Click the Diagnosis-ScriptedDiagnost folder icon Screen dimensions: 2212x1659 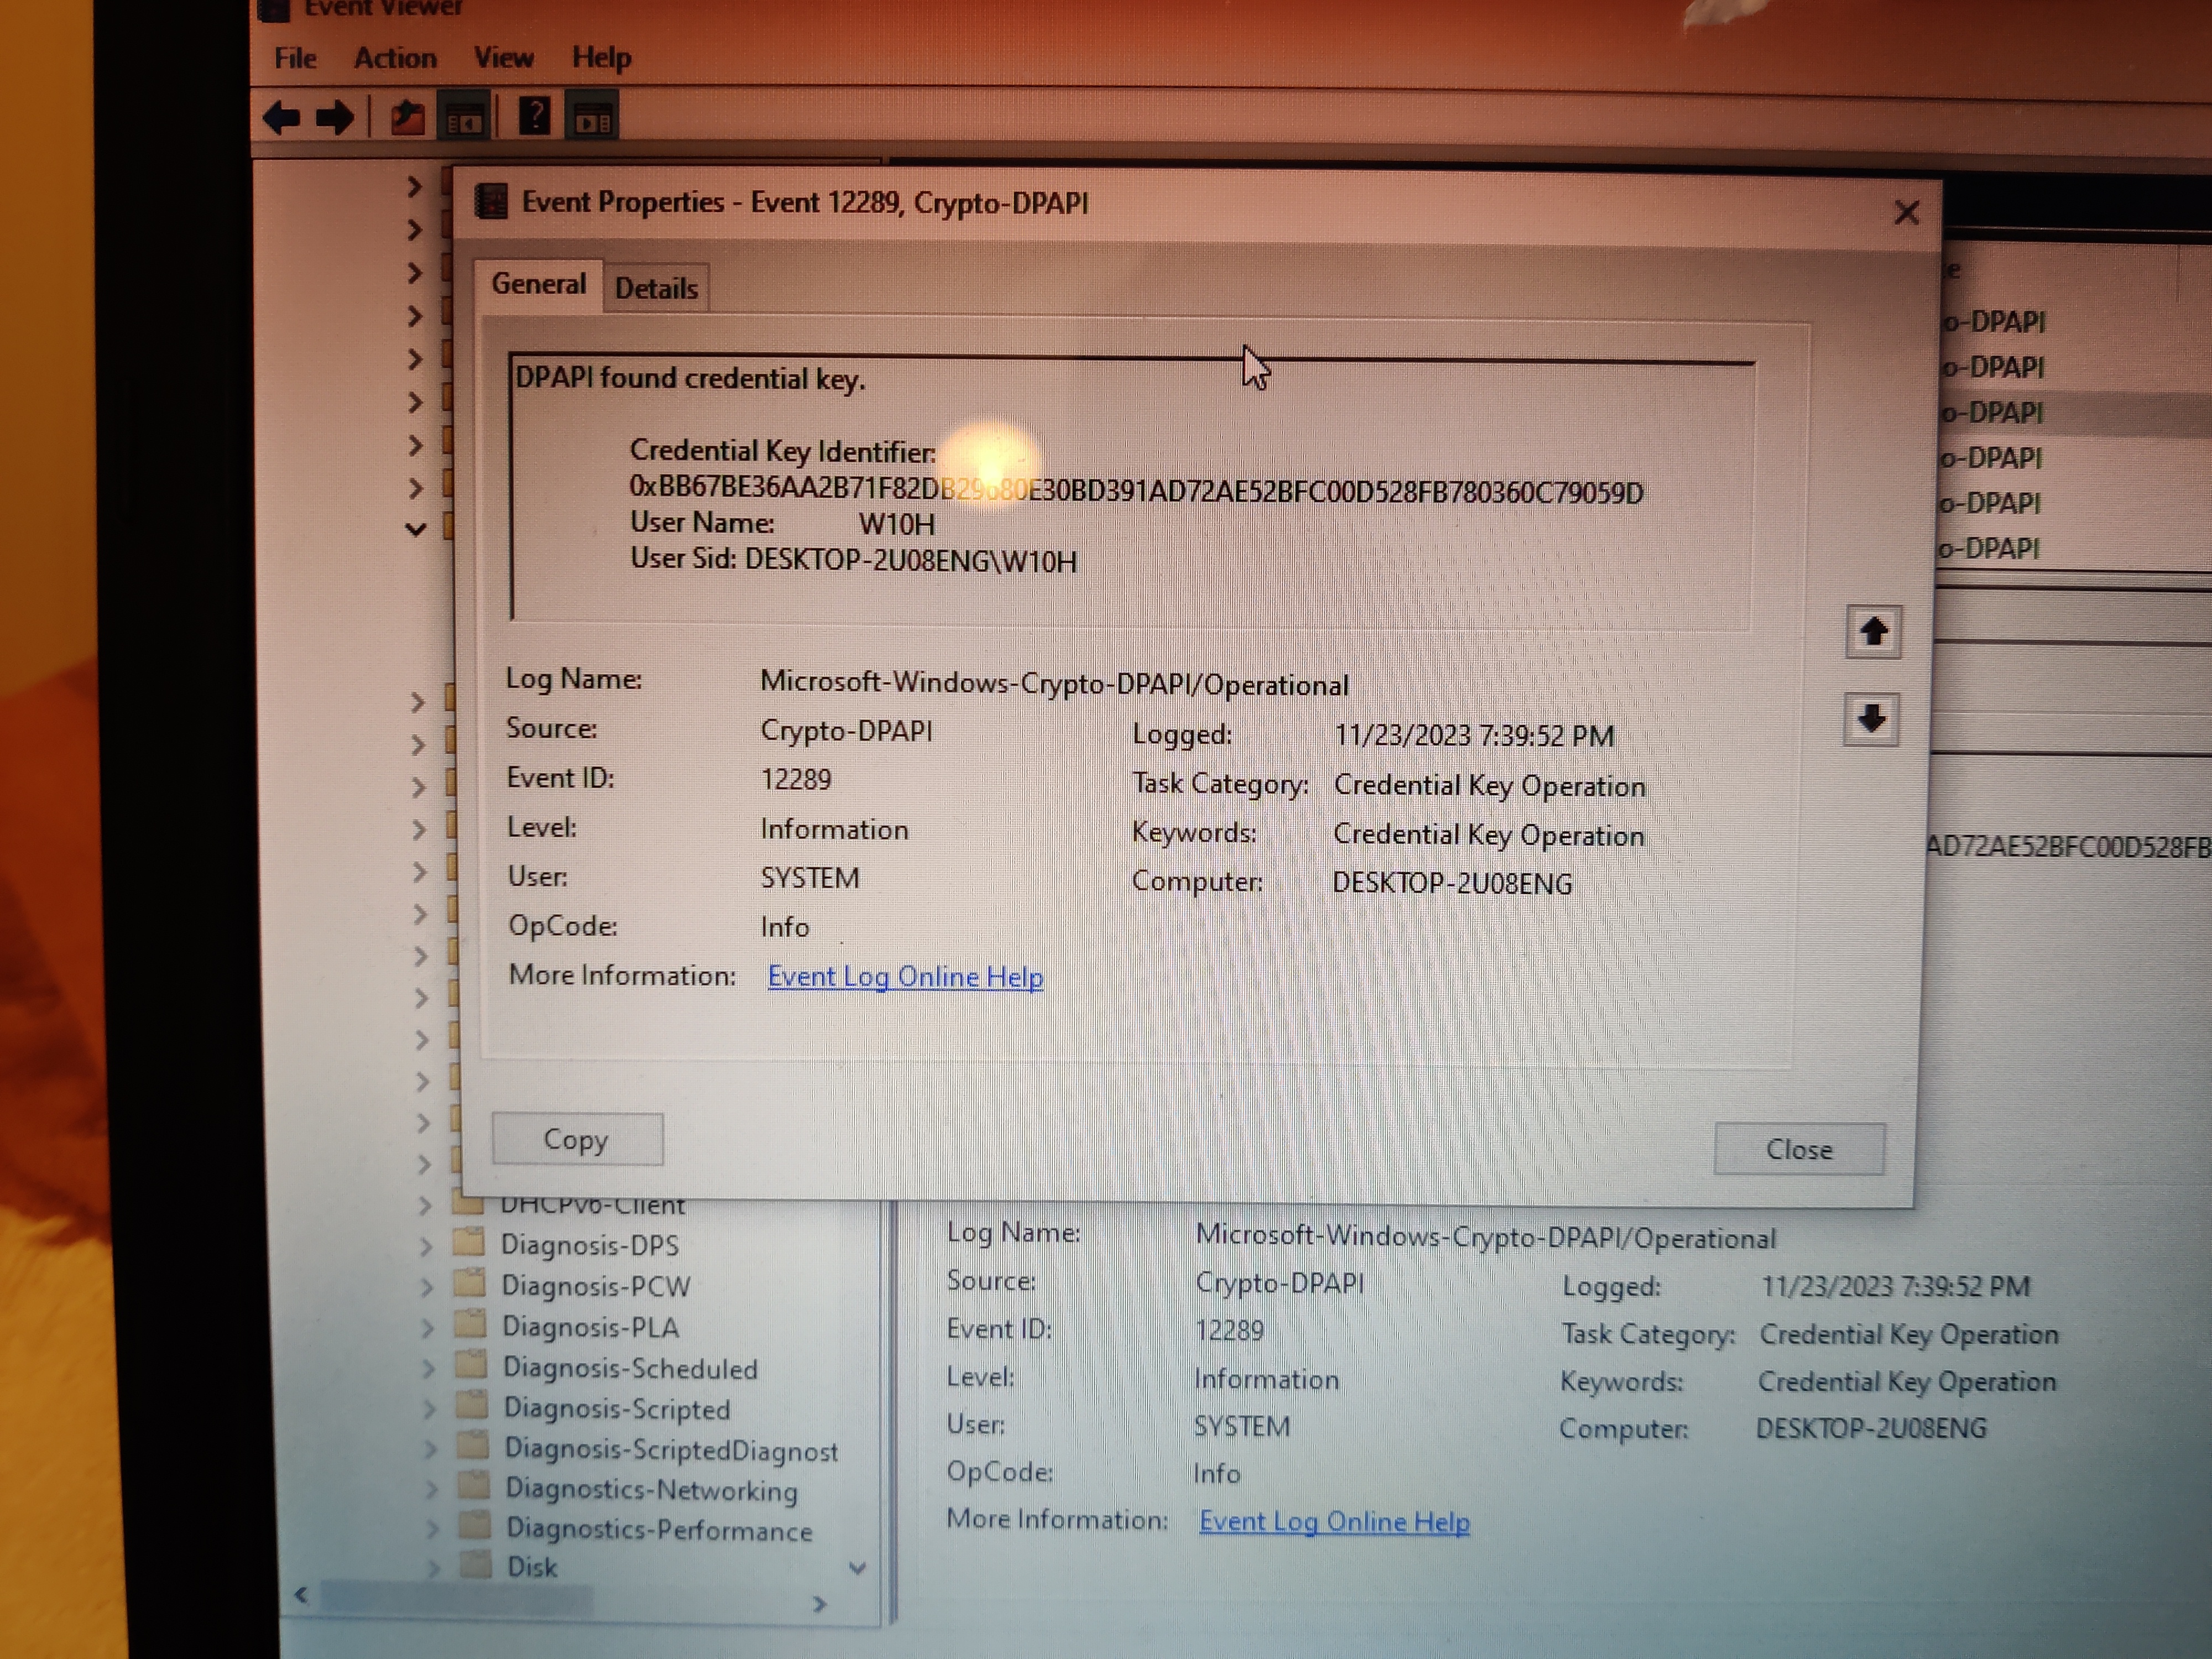[472, 1447]
